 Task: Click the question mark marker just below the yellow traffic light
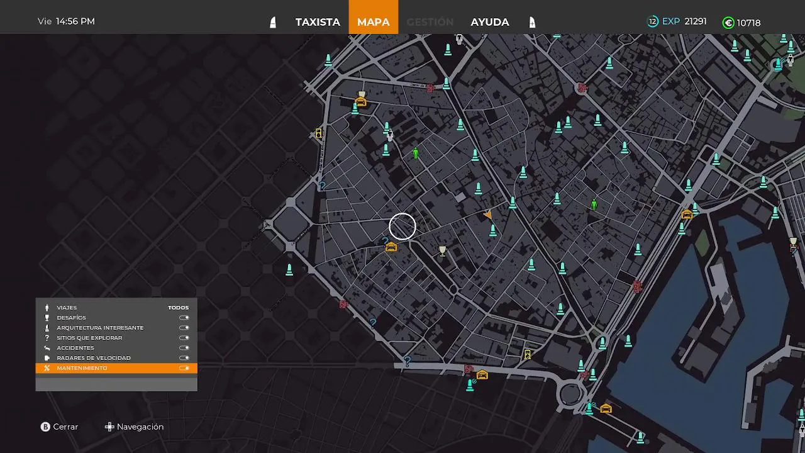point(322,186)
